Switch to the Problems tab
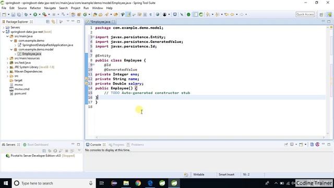The height and width of the screenshot is (188, 334). pyautogui.click(x=135, y=145)
